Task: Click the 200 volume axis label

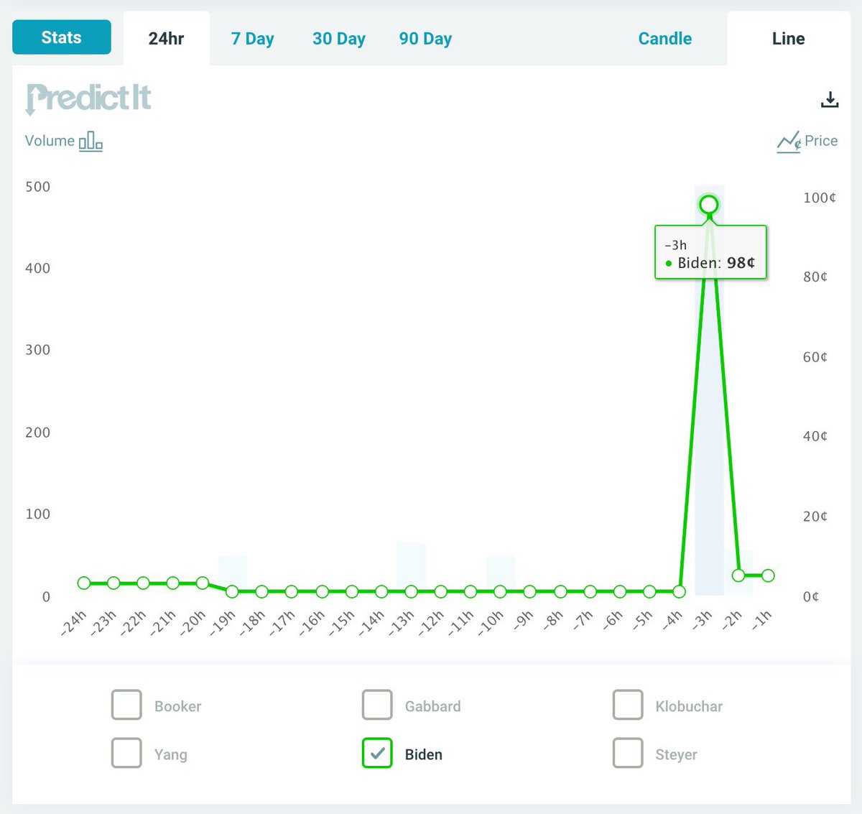Action: tap(38, 433)
